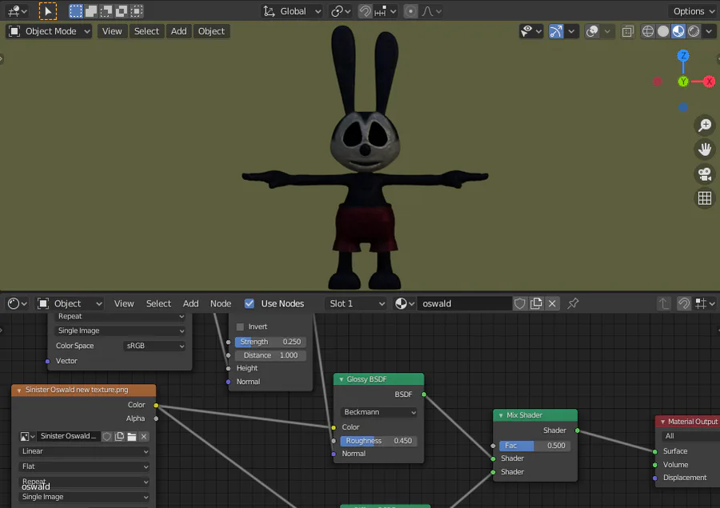Unlink the oswald material with X

tap(552, 304)
